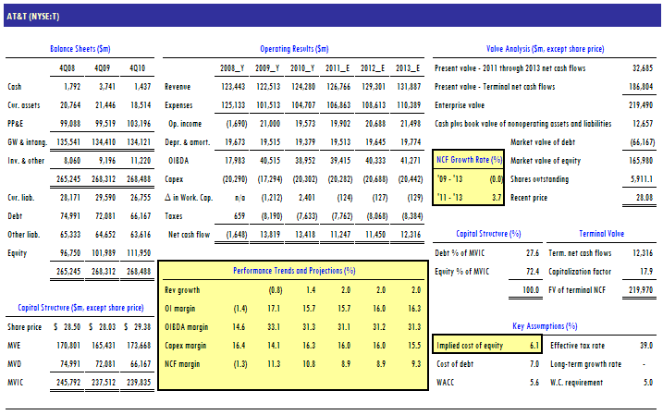Select the 4Q10 balance sheet column header
663x415 pixels.
pyautogui.click(x=137, y=68)
